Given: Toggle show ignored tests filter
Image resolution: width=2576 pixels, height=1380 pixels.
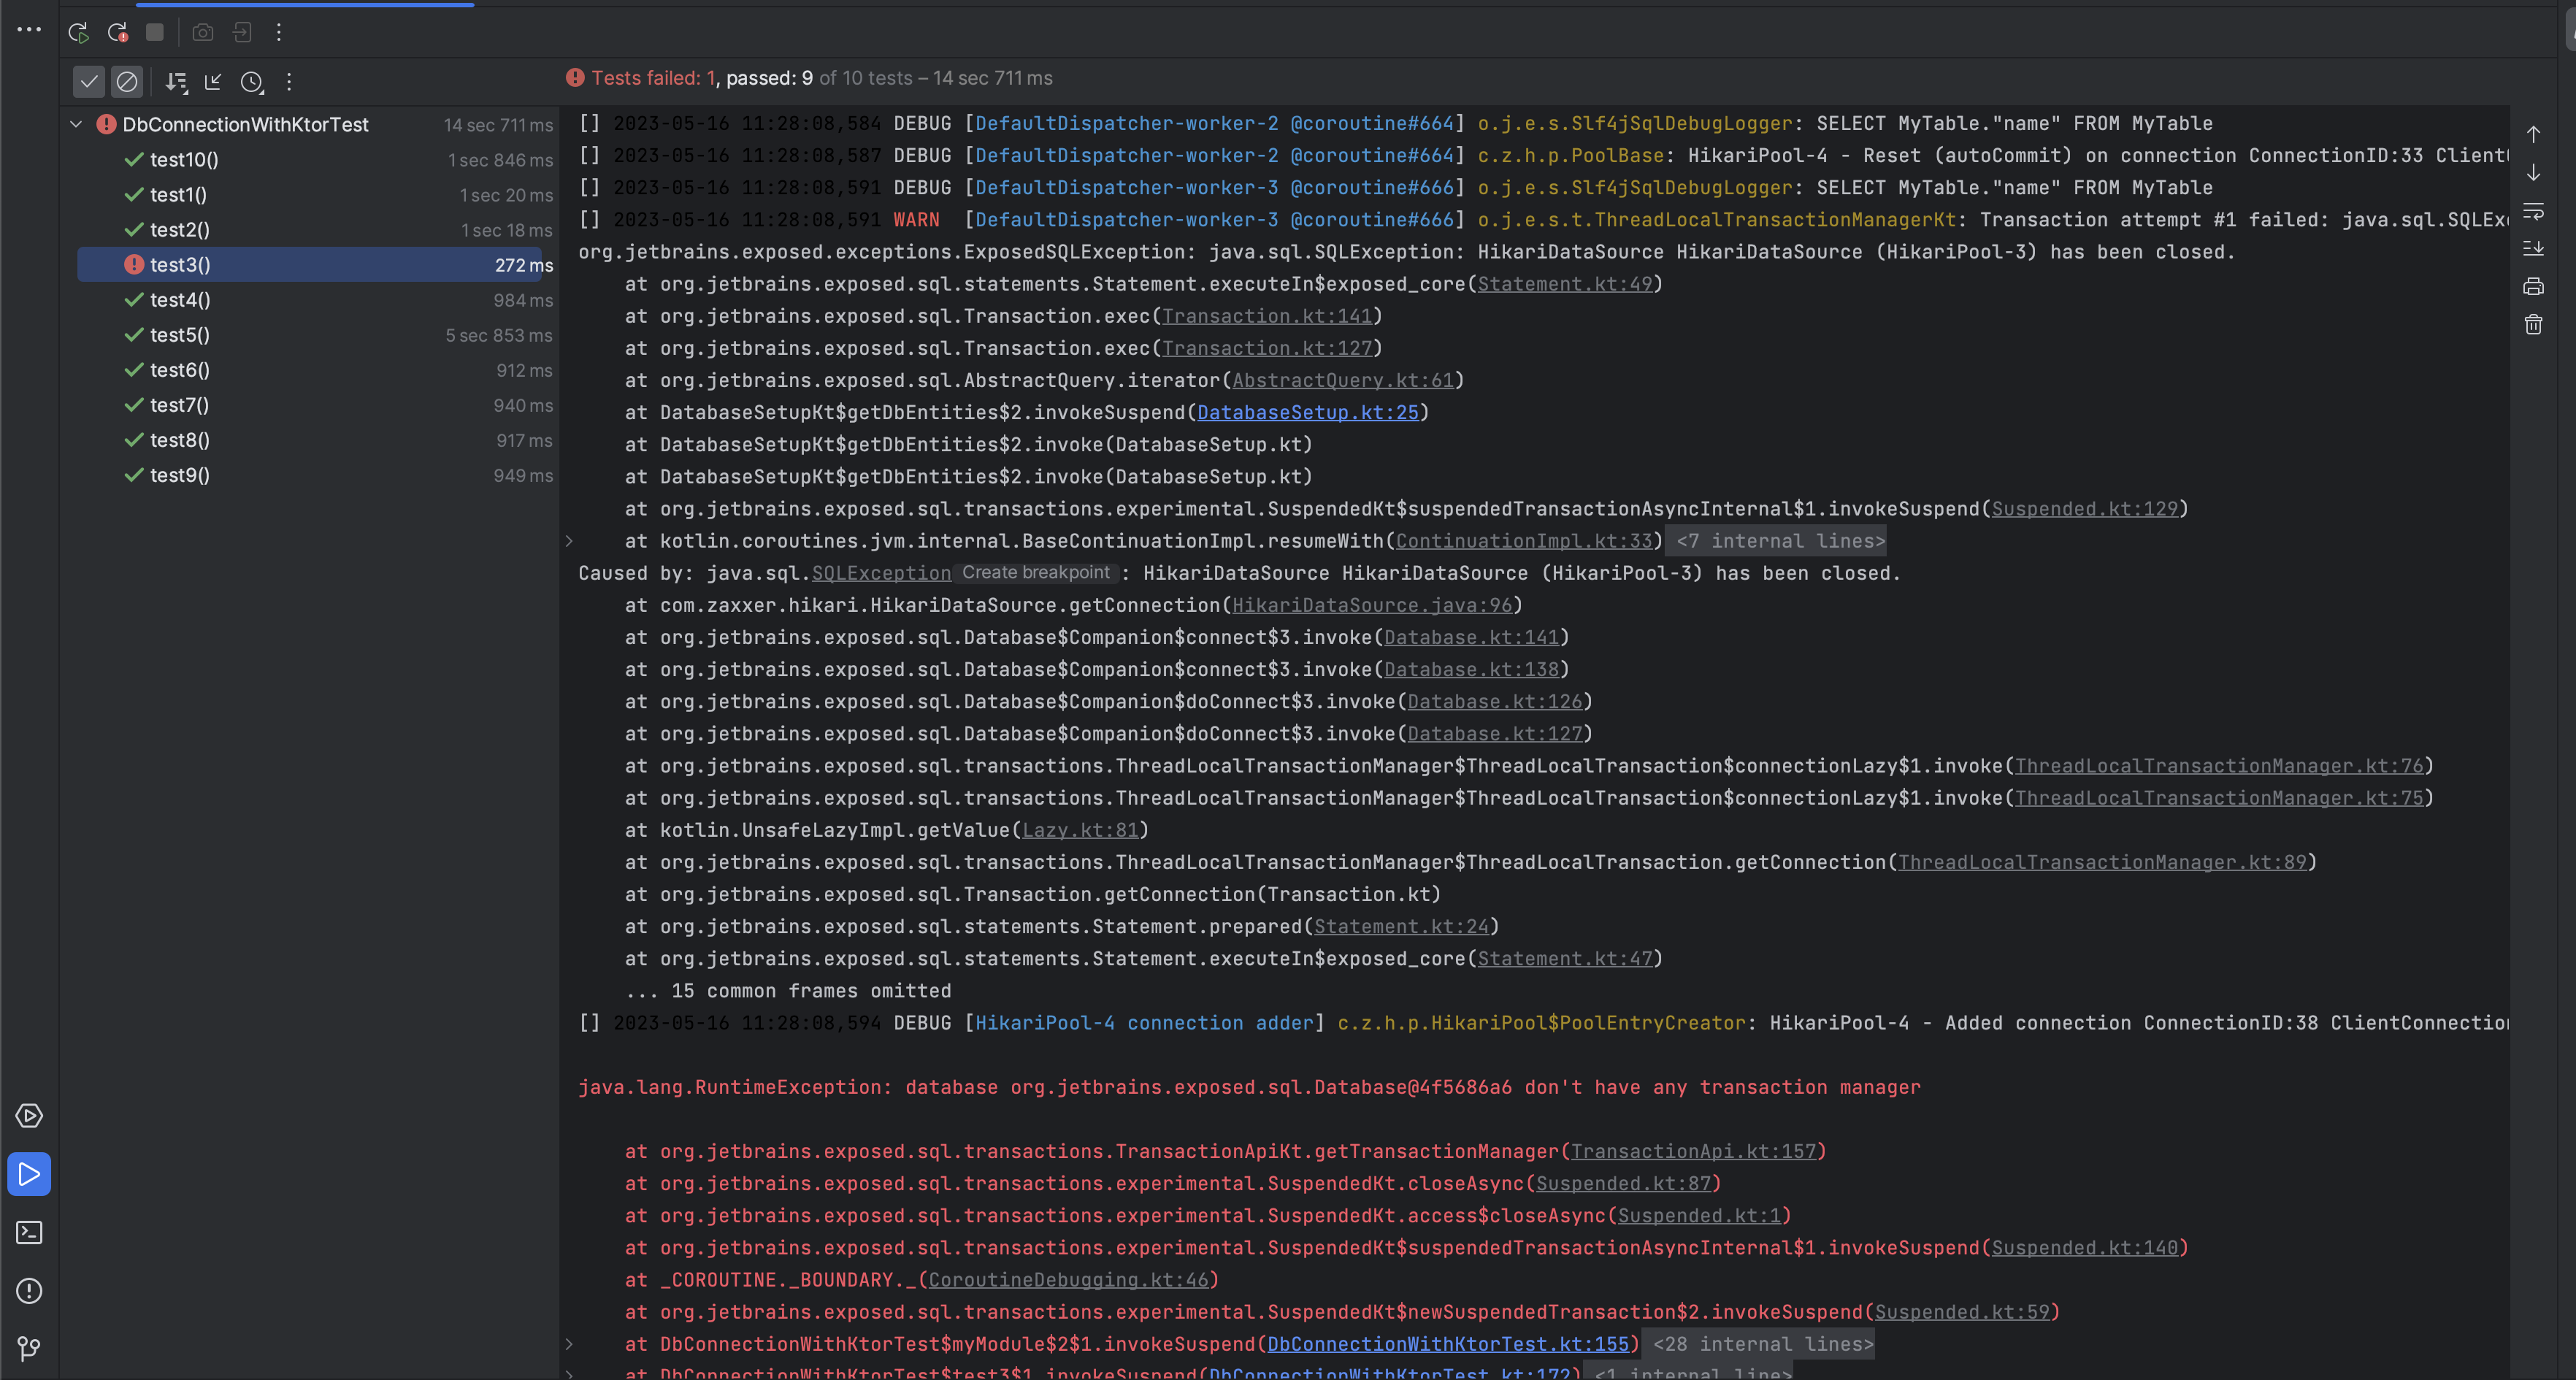Looking at the screenshot, I should (x=127, y=82).
